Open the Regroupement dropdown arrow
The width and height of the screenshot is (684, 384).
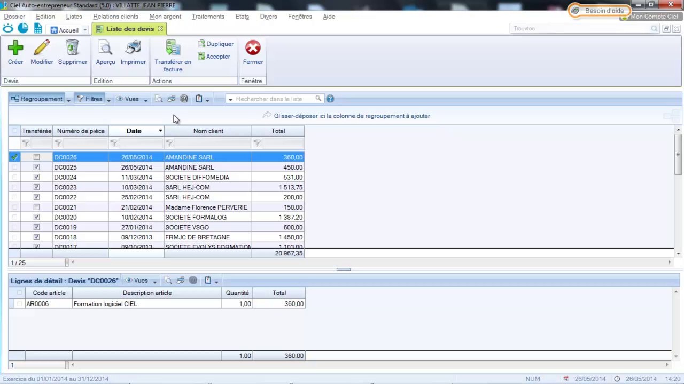tap(68, 100)
